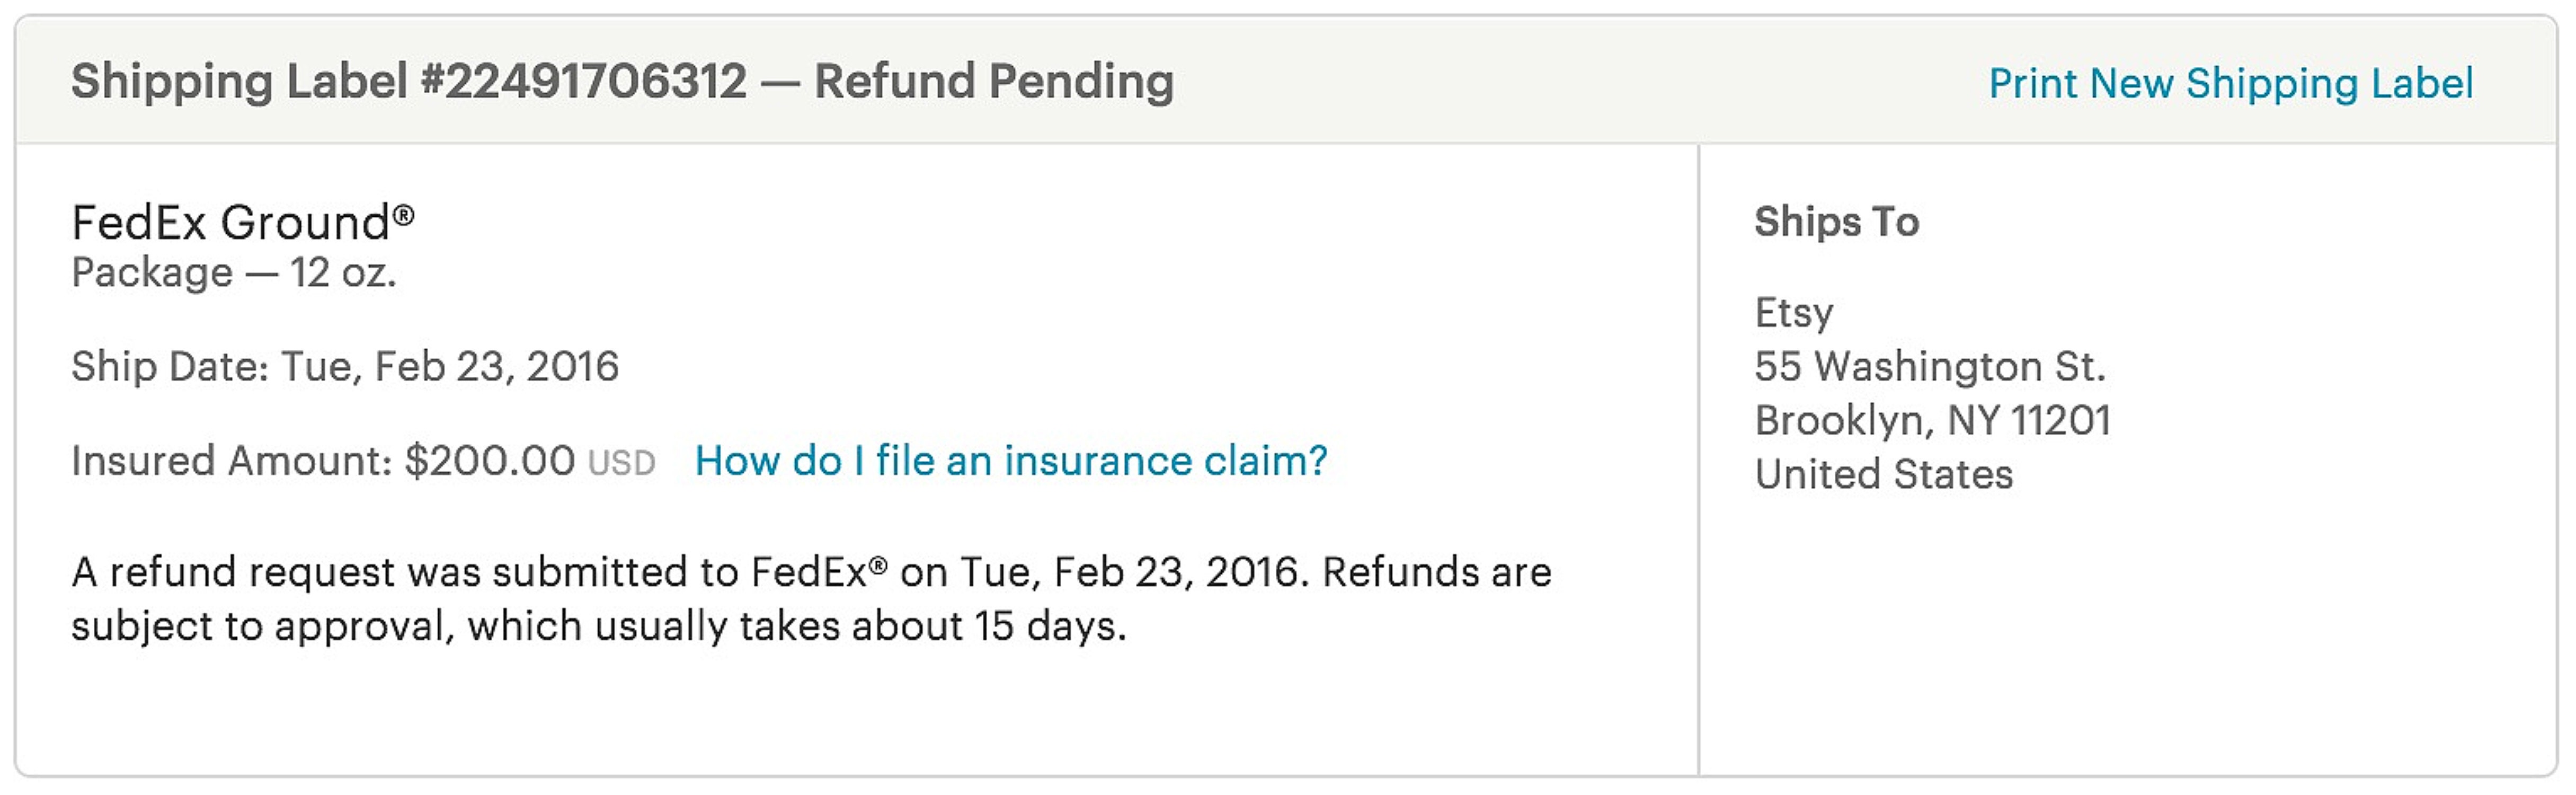Click the 55 Washington St. address line
The image size is (2576, 795).
tap(1930, 366)
